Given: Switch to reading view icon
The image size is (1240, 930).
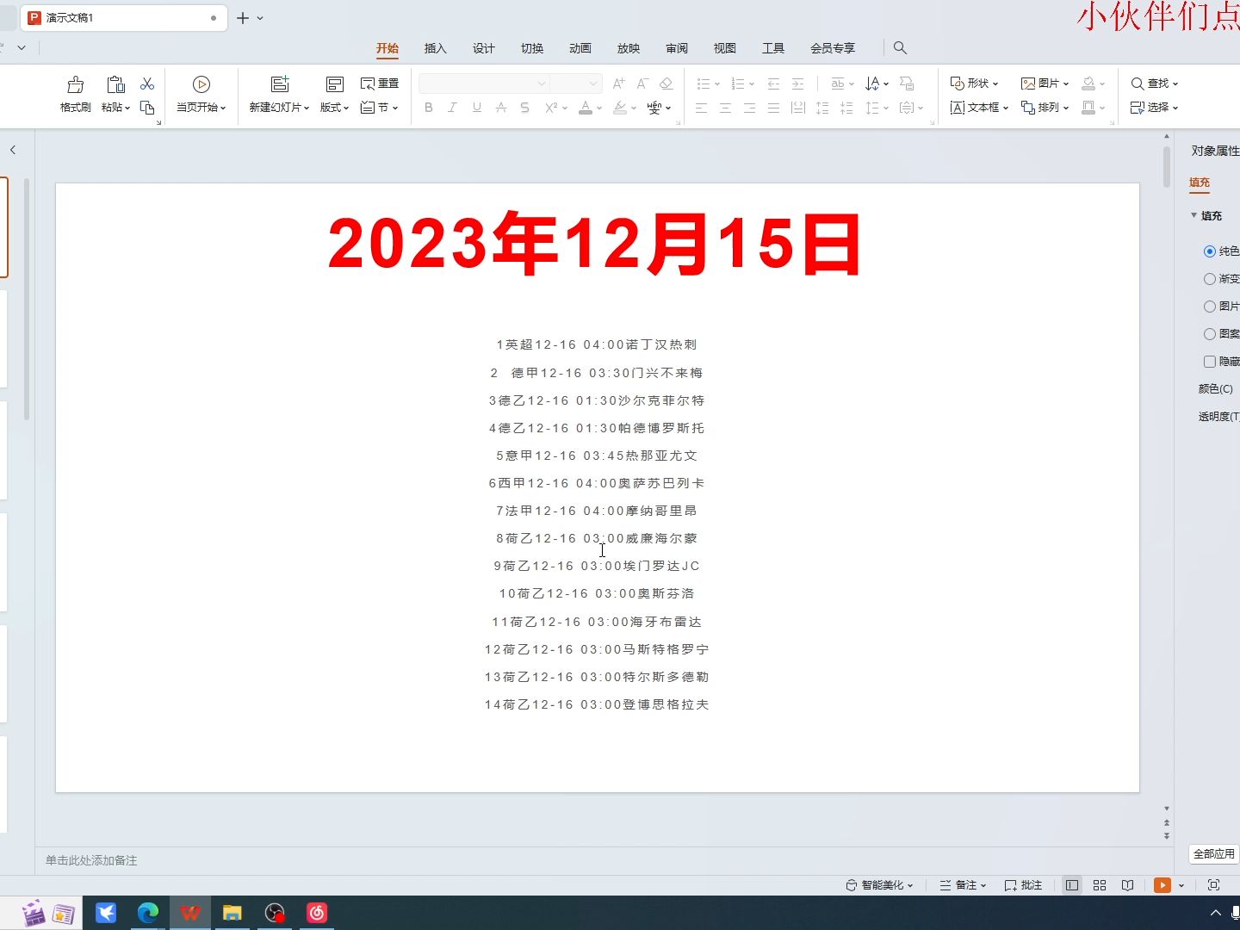Looking at the screenshot, I should [x=1127, y=885].
